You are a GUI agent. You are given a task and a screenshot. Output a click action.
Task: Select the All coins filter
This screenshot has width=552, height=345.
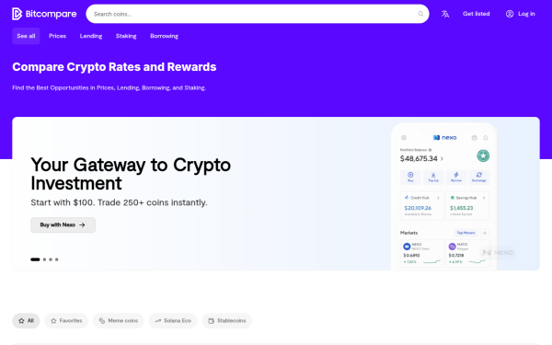pos(26,321)
